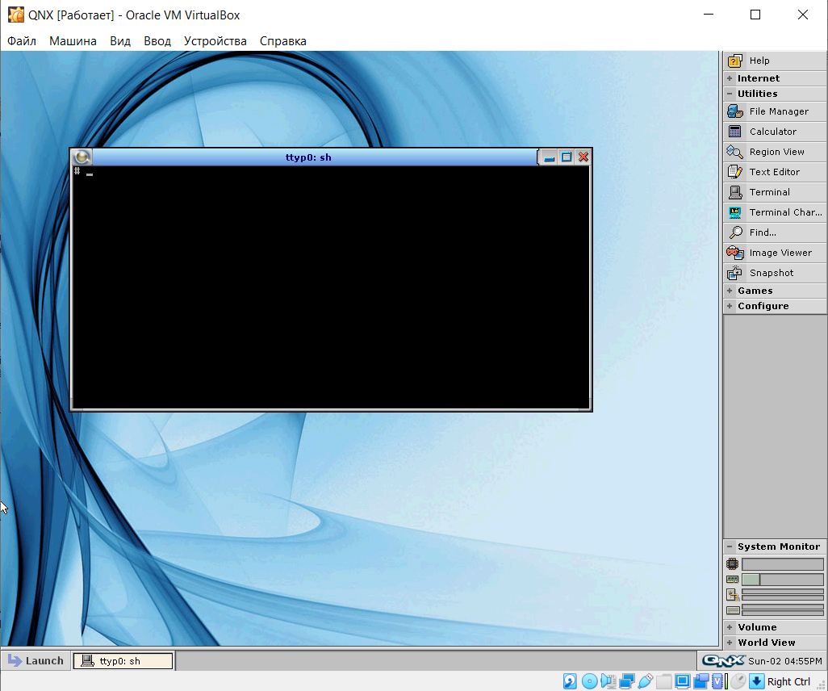828x691 pixels.
Task: Click the VirtualBox audio indicator
Action: point(608,681)
